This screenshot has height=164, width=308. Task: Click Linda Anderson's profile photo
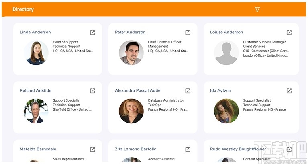coord(36,53)
